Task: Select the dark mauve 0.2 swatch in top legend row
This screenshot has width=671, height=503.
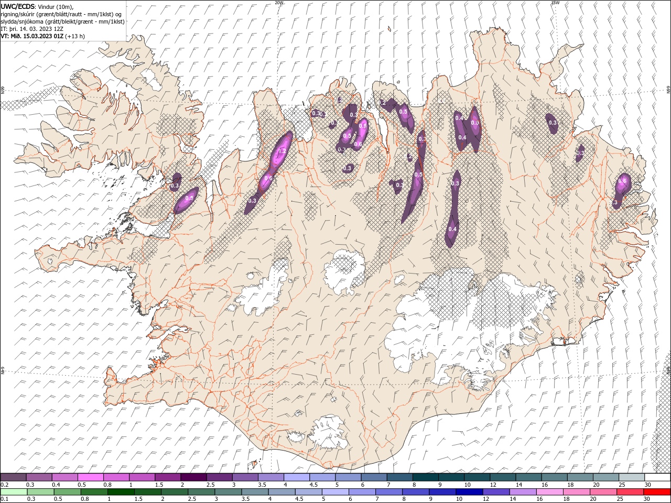Action: (13, 477)
